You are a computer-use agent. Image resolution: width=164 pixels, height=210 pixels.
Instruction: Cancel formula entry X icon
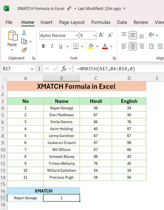coord(47,69)
